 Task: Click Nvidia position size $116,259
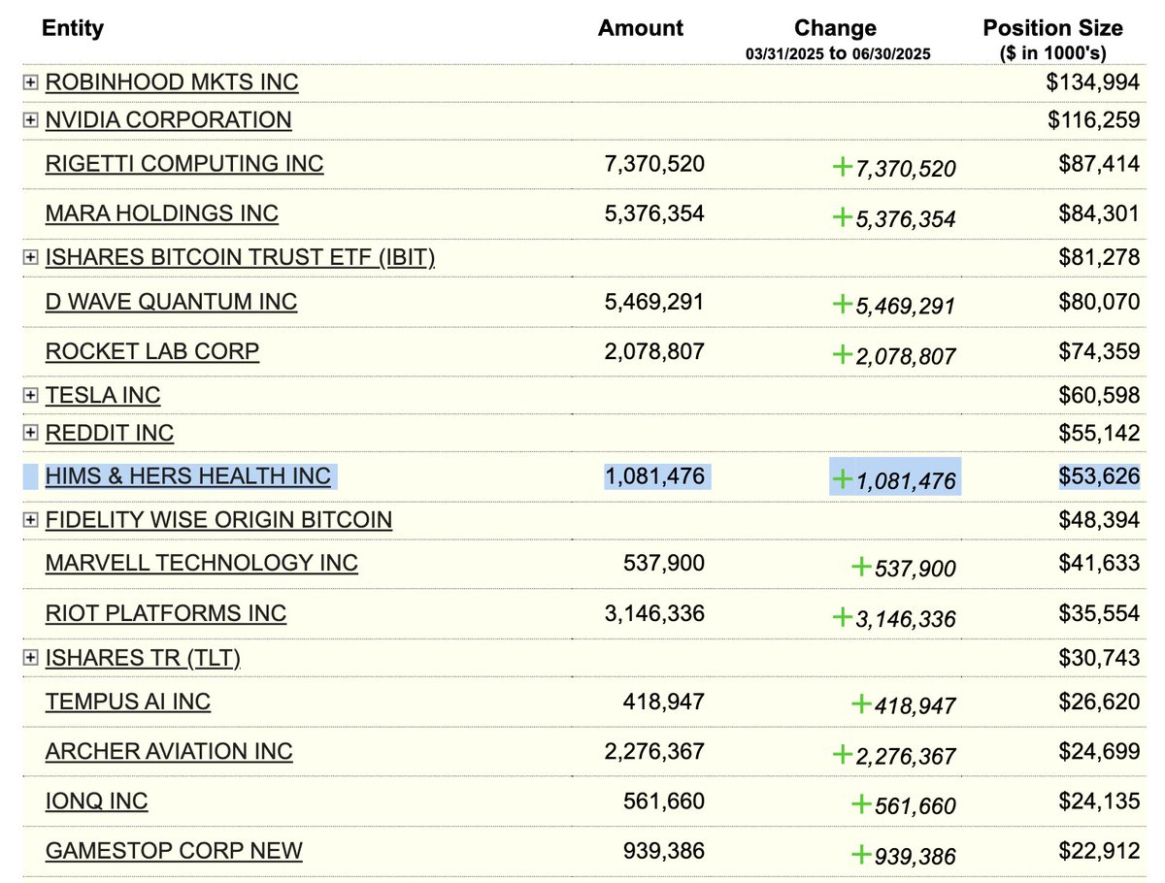tap(1093, 120)
